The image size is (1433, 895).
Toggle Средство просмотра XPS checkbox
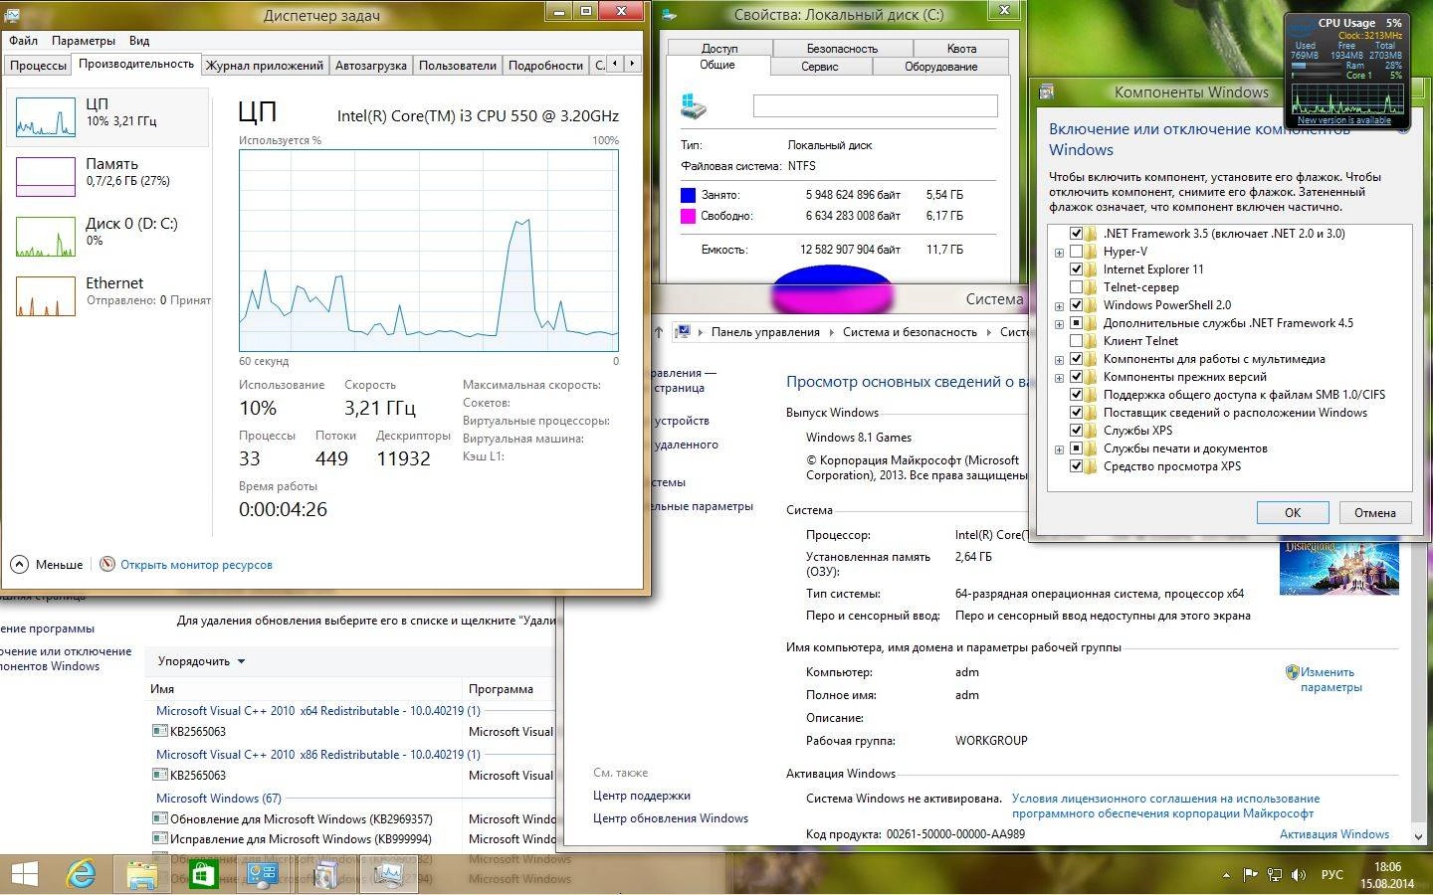(x=1076, y=466)
